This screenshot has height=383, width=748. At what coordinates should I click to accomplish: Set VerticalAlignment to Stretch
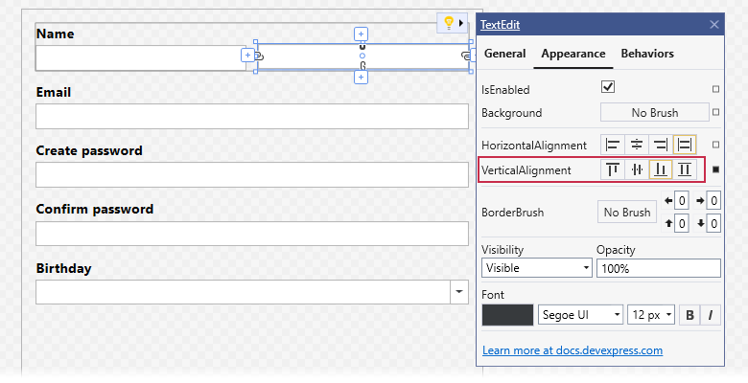tap(685, 169)
